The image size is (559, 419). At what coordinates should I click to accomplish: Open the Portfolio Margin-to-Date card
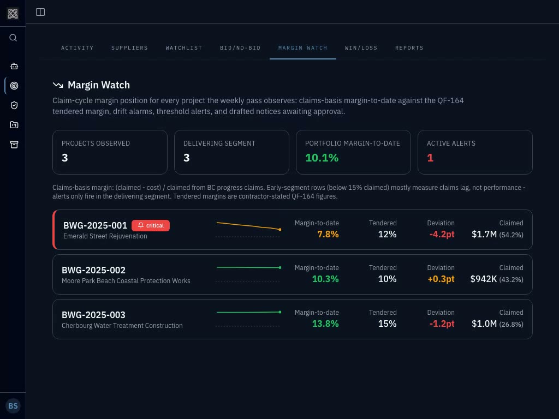pyautogui.click(x=353, y=152)
